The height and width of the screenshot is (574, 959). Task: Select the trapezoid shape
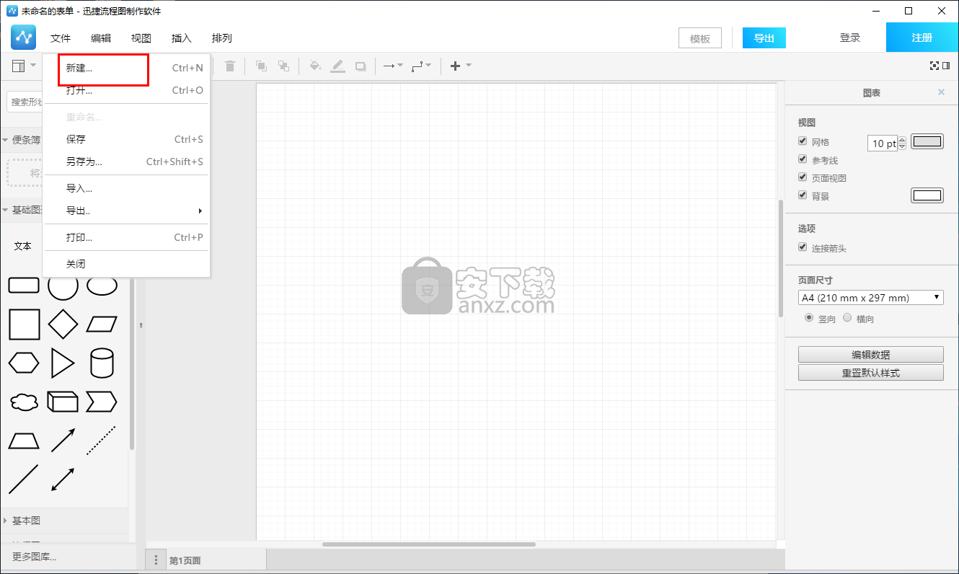click(x=24, y=441)
